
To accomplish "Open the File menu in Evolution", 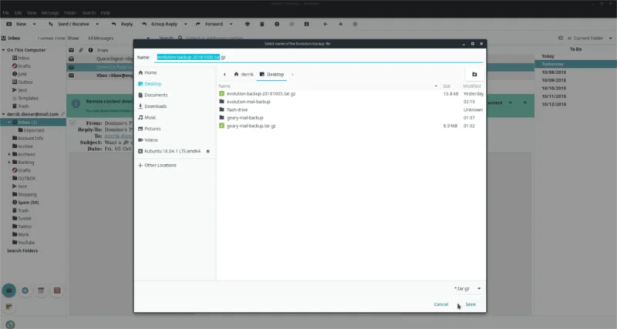I will coord(6,12).
